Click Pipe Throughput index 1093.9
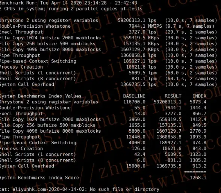Screen dimensions: 221x193 point(198,137)
